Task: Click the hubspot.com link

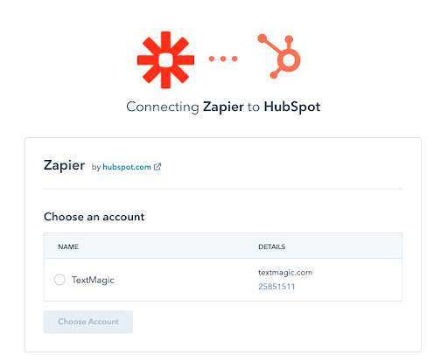Action: pyautogui.click(x=127, y=167)
